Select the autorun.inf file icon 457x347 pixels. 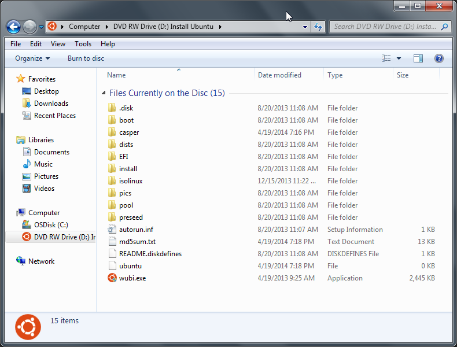(x=112, y=230)
